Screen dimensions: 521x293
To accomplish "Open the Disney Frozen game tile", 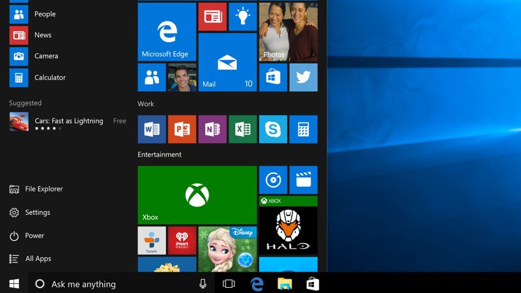I will (x=227, y=249).
